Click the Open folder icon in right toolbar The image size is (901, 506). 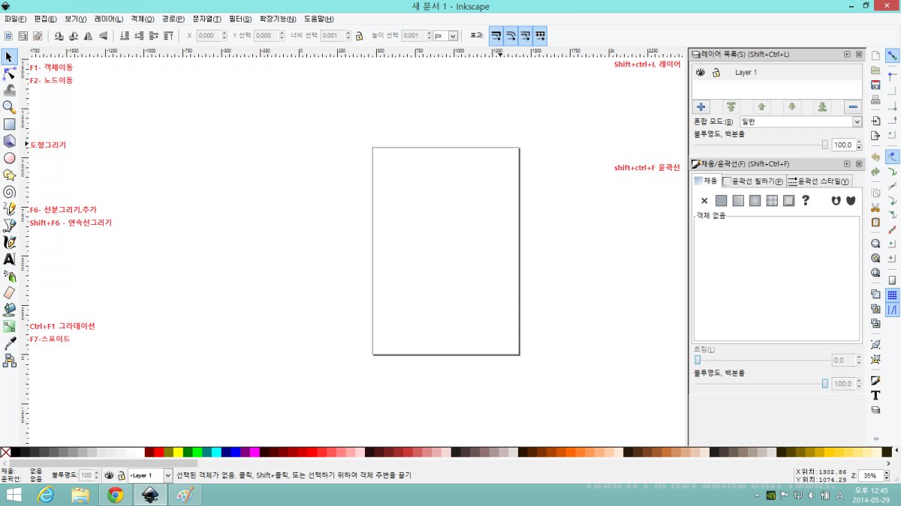tap(875, 70)
